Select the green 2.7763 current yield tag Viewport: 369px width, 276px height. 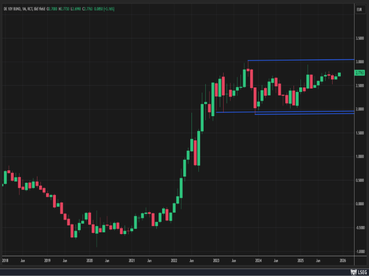point(359,73)
